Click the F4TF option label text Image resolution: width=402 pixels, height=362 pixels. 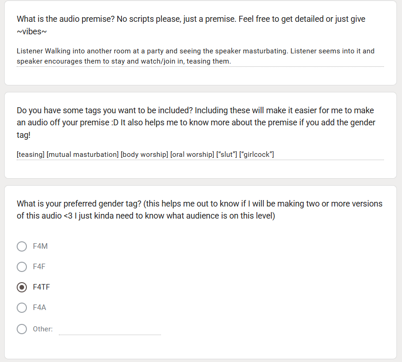point(41,287)
